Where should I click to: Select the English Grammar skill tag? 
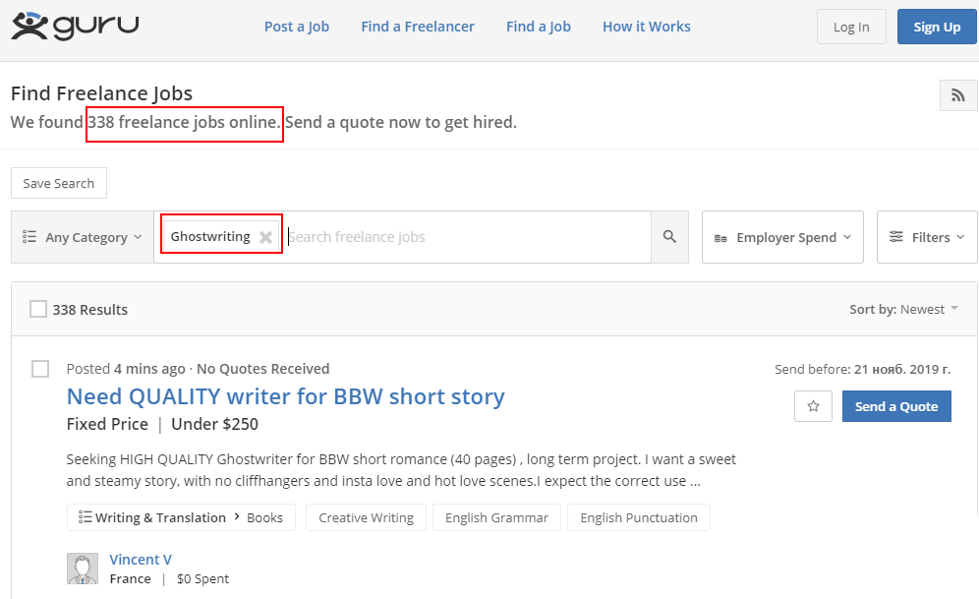click(496, 517)
